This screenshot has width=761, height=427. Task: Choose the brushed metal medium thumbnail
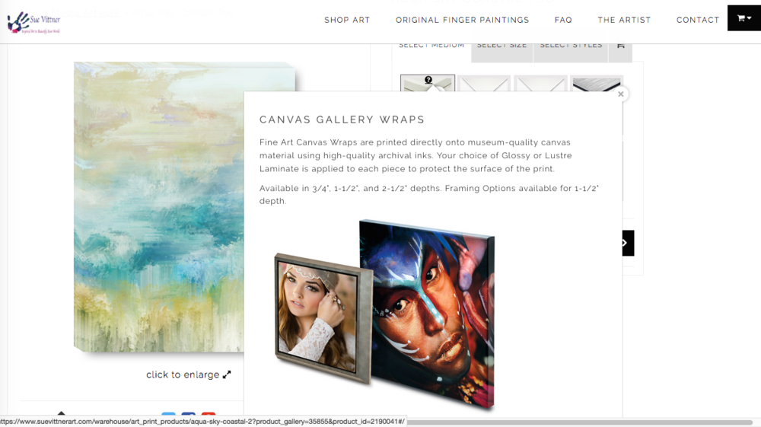point(597,83)
